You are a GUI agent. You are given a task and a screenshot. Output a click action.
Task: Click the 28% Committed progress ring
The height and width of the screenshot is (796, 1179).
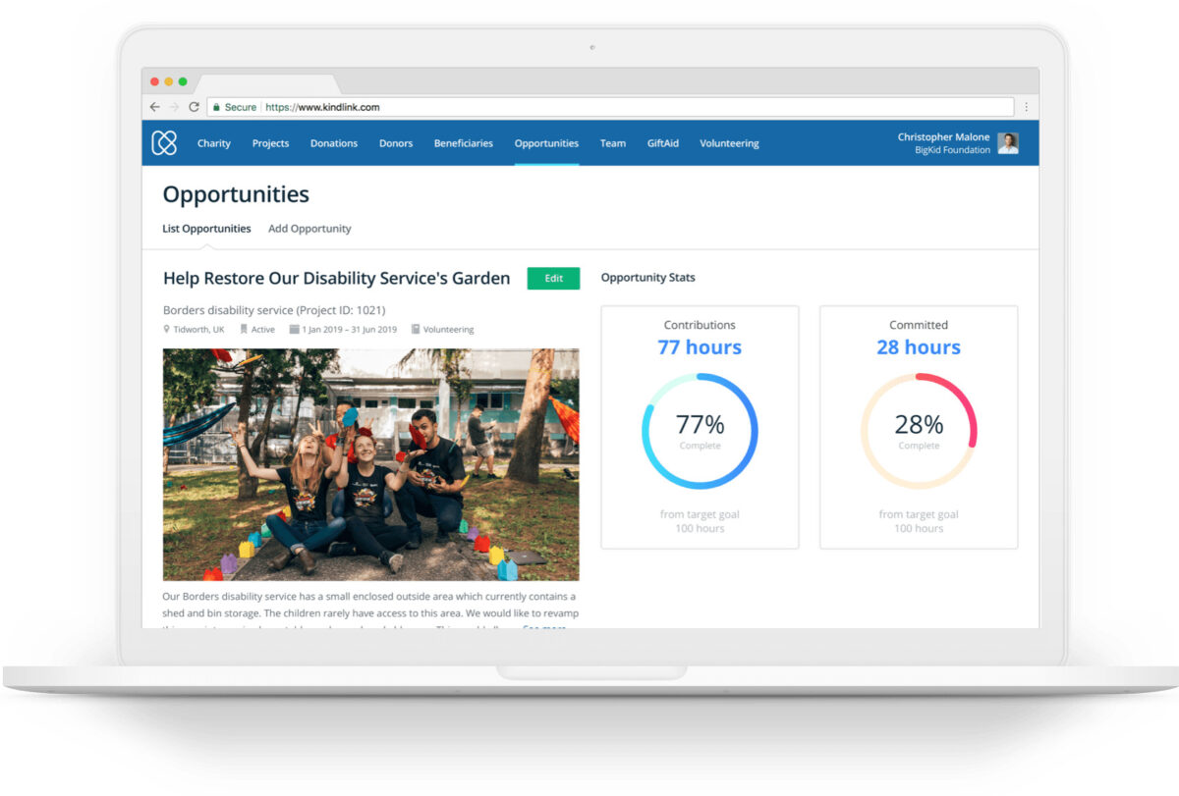919,431
